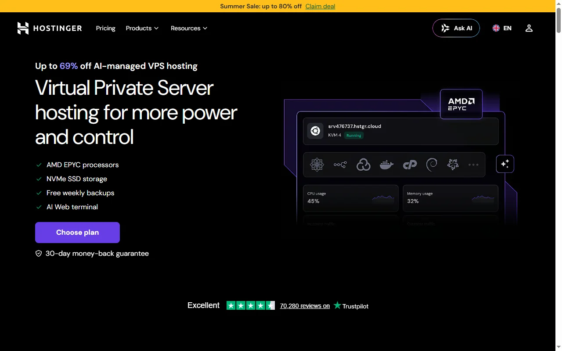
Task: Click the Free weekly backups feature
Action: (80, 193)
